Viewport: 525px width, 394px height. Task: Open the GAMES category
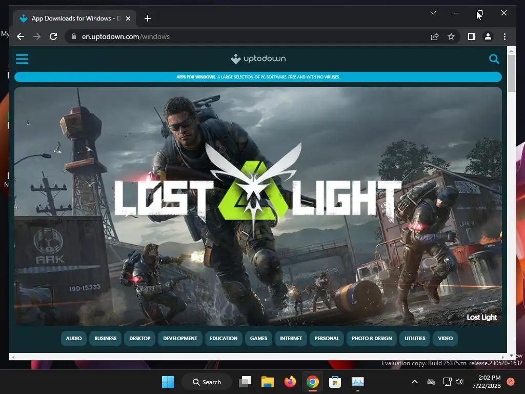(x=258, y=339)
